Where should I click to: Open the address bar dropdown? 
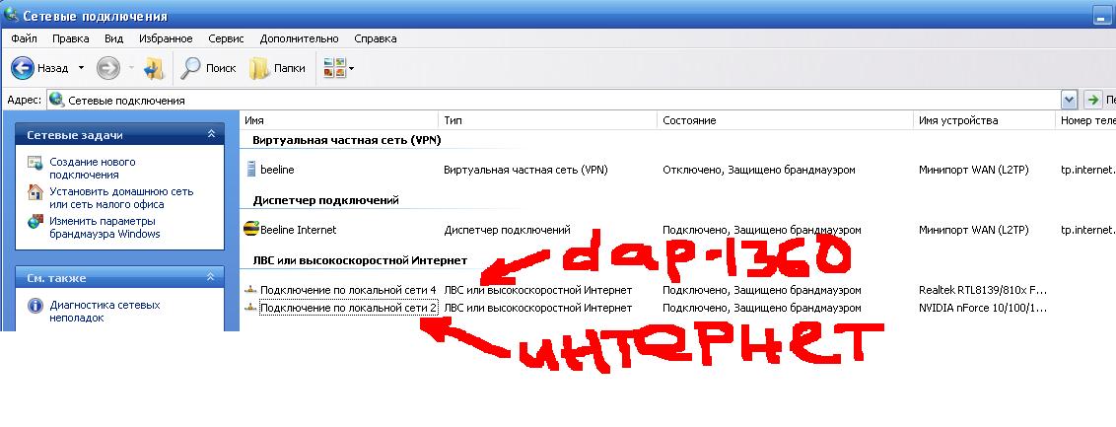click(1069, 100)
